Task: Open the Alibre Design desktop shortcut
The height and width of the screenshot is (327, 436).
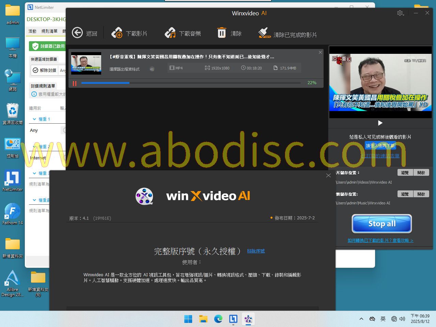Action: click(13, 283)
